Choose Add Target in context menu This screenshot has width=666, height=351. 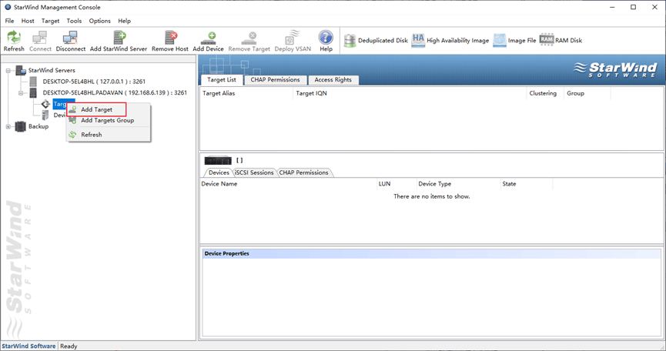(x=96, y=109)
